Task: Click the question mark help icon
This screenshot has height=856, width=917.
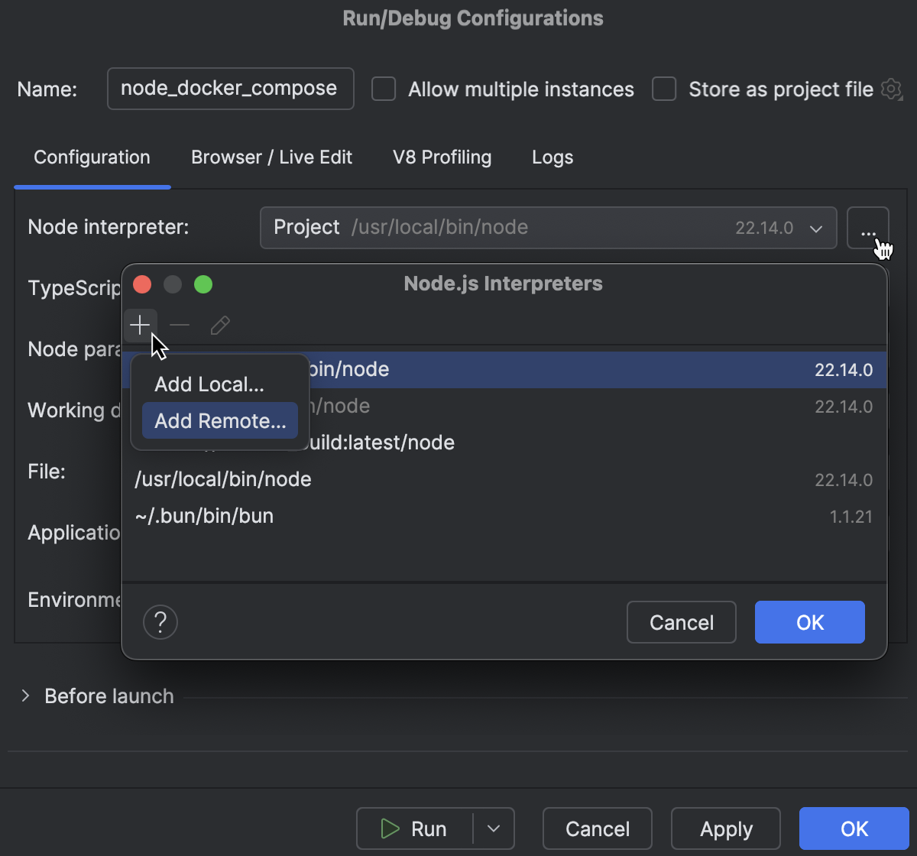Action: tap(160, 621)
